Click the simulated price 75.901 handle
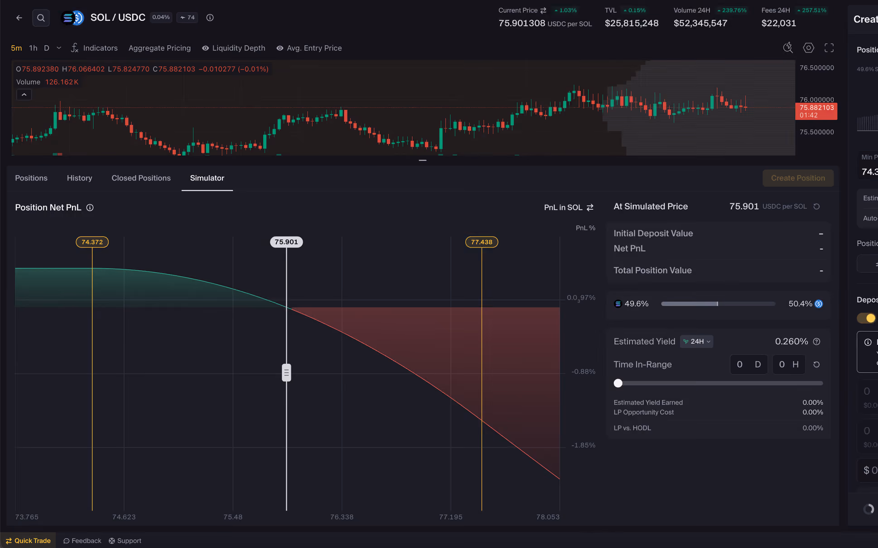This screenshot has width=878, height=548. tap(286, 373)
